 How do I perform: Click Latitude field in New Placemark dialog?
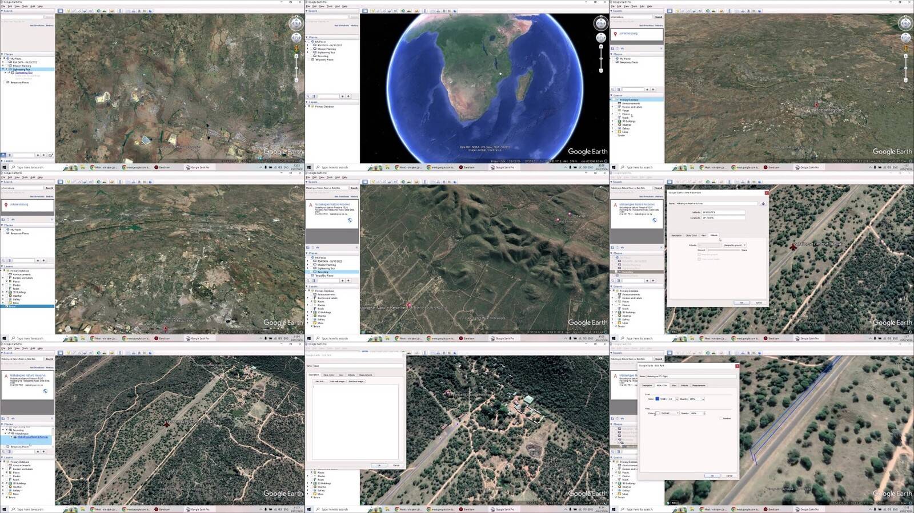723,212
